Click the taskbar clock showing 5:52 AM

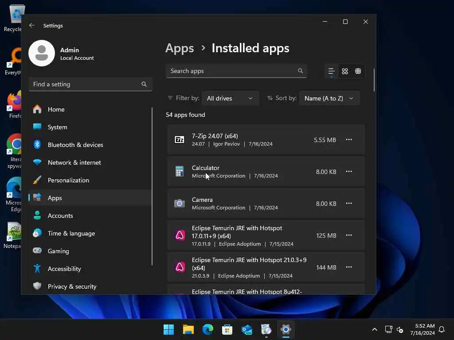point(423,329)
